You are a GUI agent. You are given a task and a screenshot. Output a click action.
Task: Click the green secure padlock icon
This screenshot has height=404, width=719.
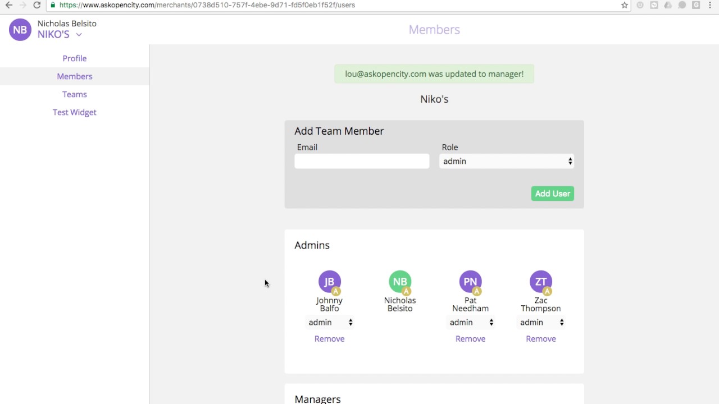pos(52,5)
